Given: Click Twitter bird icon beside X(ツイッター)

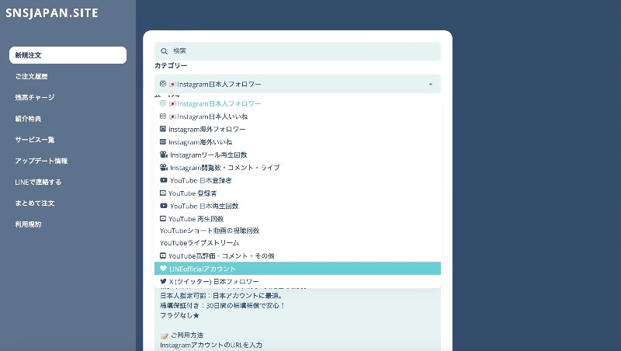Looking at the screenshot, I should point(163,281).
